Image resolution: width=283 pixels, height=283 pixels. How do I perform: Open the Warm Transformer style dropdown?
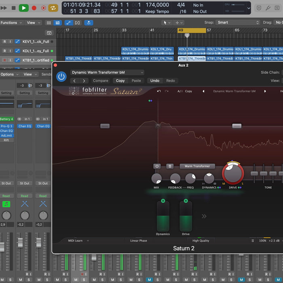pyautogui.click(x=197, y=166)
